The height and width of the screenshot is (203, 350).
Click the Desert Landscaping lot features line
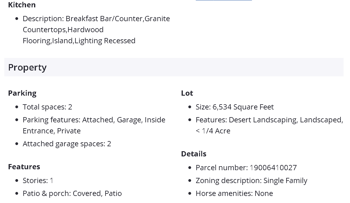pyautogui.click(x=269, y=120)
